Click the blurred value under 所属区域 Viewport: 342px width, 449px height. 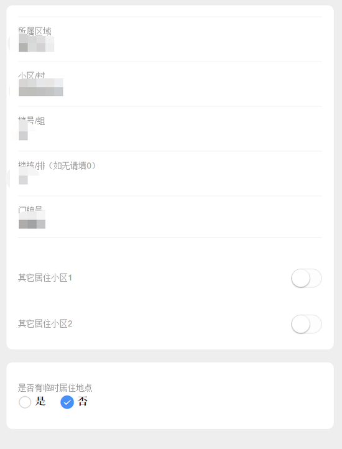point(37,44)
